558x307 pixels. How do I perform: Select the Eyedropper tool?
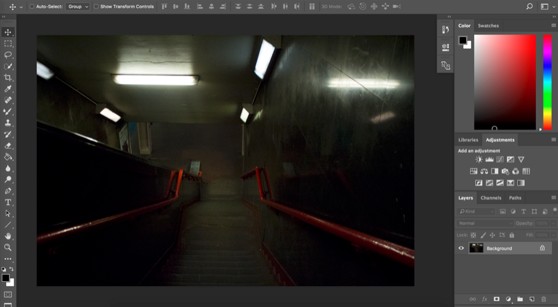[8, 89]
